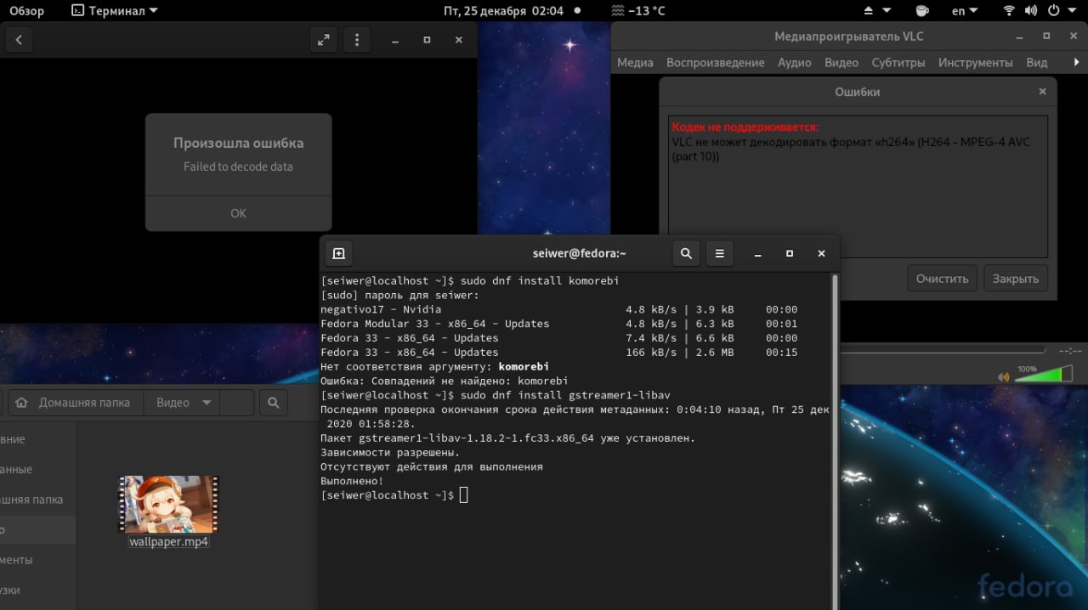Open the clock and calendar panel

click(503, 11)
